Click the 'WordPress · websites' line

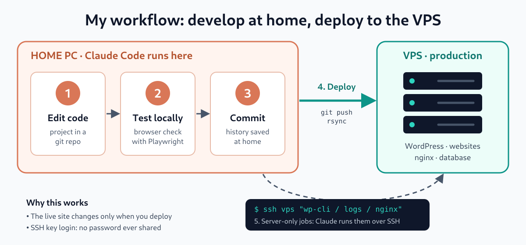tap(443, 146)
